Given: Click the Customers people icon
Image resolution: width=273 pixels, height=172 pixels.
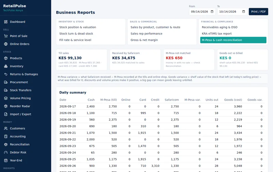Looking at the screenshot, I should (6, 128).
